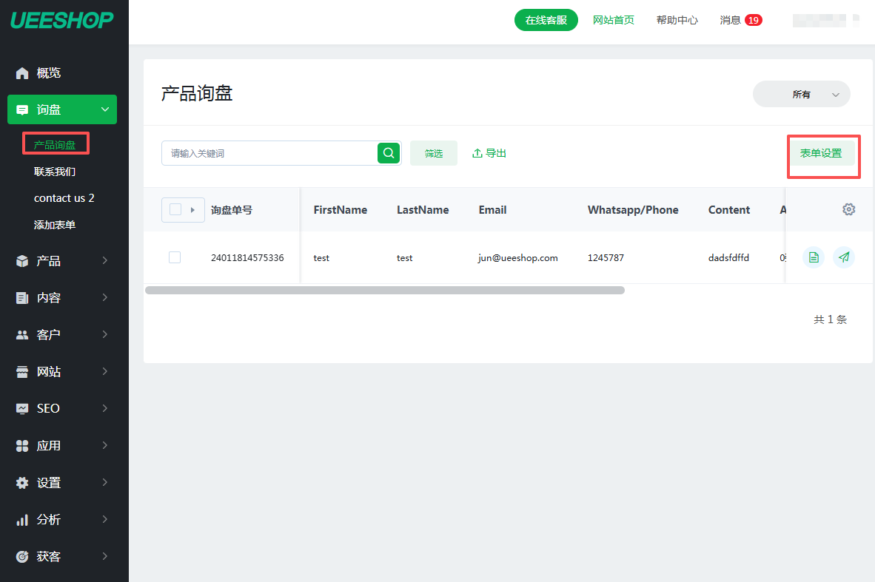The width and height of the screenshot is (875, 582).
Task: Click the 导出 export button
Action: click(489, 153)
